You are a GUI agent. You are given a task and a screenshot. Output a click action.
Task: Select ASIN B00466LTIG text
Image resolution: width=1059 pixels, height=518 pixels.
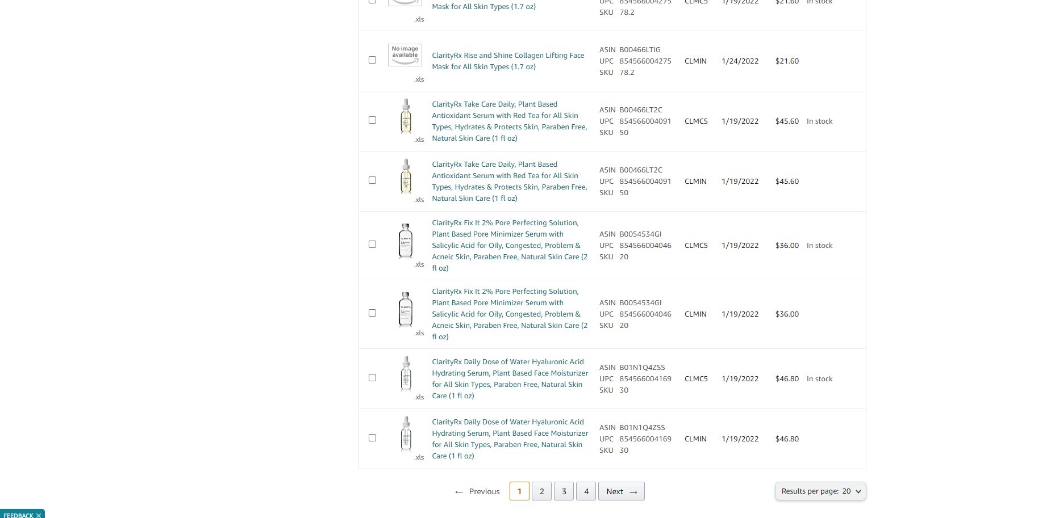tap(640, 49)
